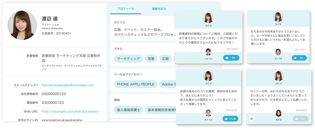The height and width of the screenshot is (128, 315).
Task: Click the 小林 りか sender avatar
Action: [208, 52]
